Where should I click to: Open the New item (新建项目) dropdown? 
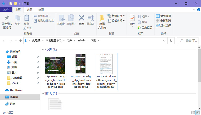point(116,16)
